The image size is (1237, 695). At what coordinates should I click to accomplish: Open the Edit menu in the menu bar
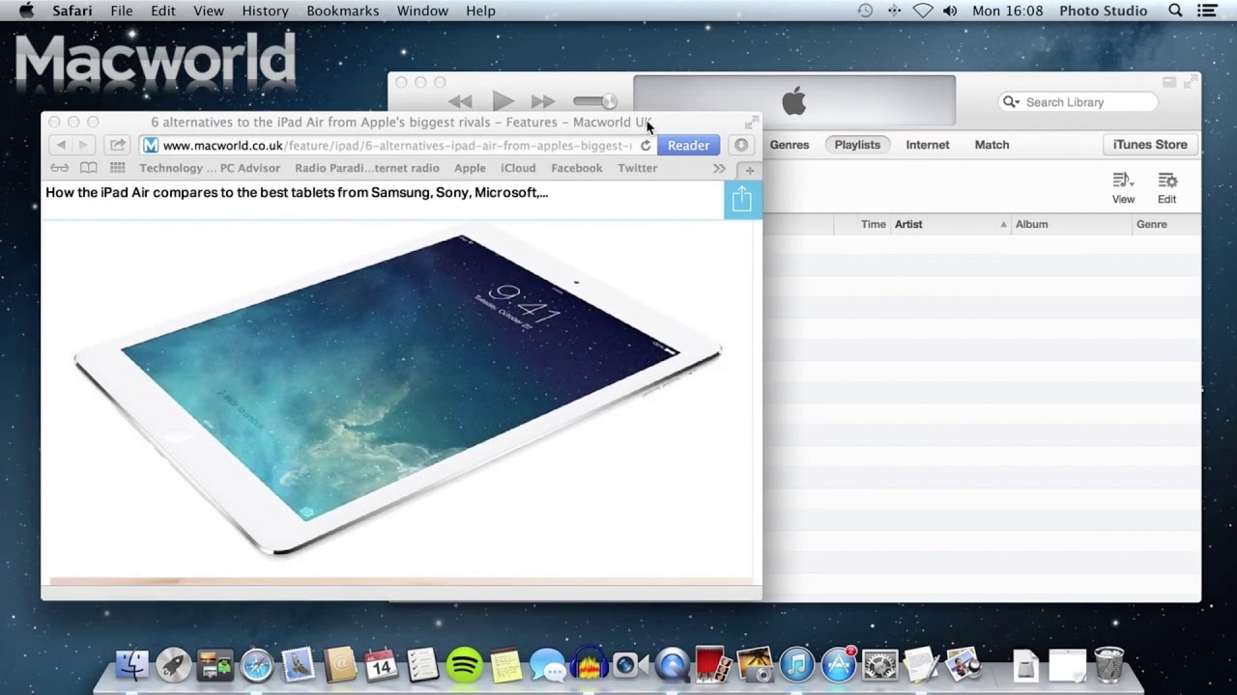point(163,11)
